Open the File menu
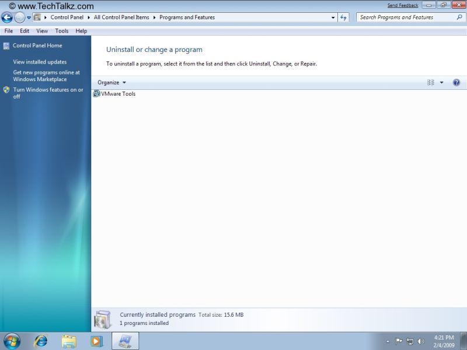This screenshot has height=350, width=467. point(8,30)
